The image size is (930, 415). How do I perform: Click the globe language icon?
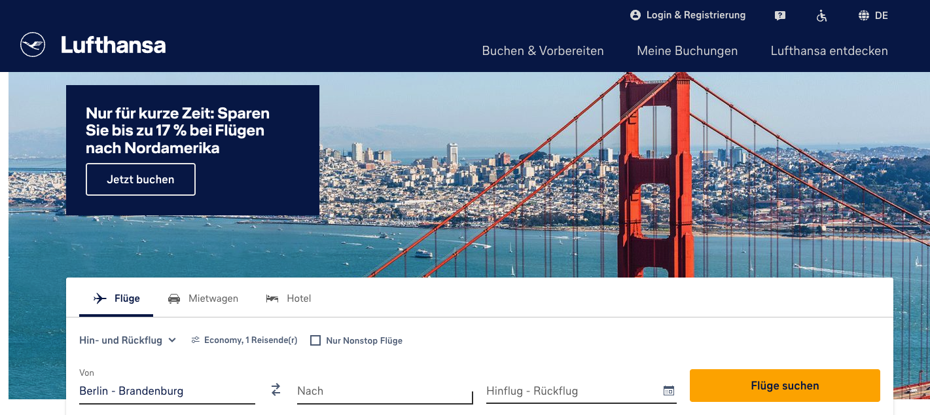864,16
